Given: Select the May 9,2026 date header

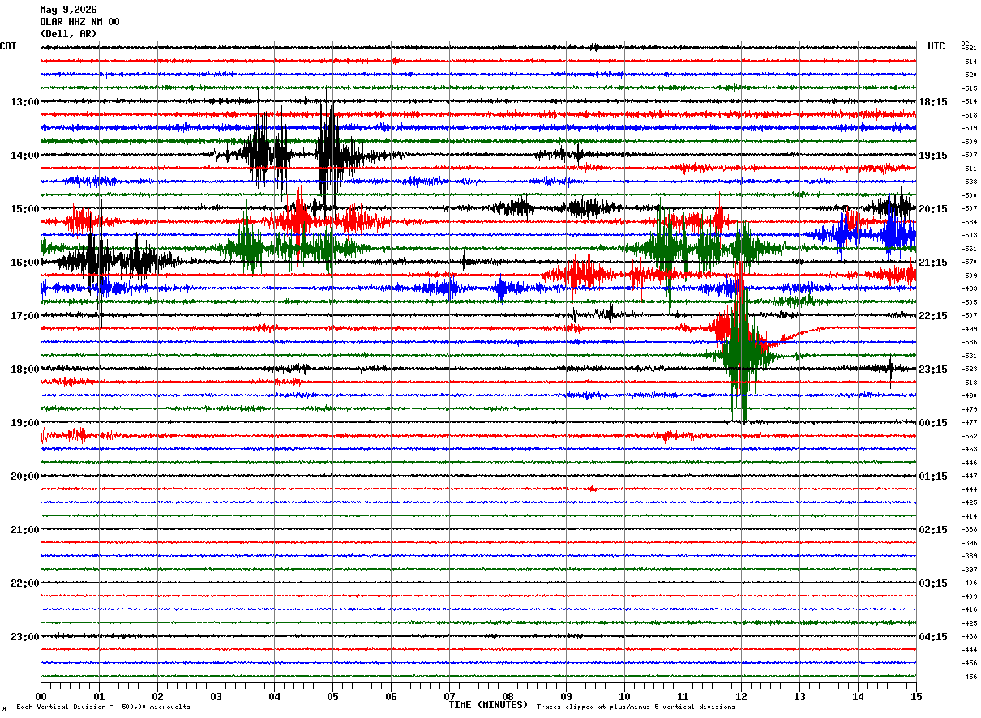Looking at the screenshot, I should pos(68,10).
